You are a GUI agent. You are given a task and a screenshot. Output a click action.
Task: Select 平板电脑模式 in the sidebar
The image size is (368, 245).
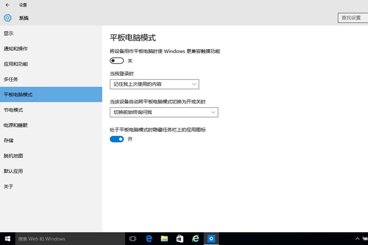(51, 94)
